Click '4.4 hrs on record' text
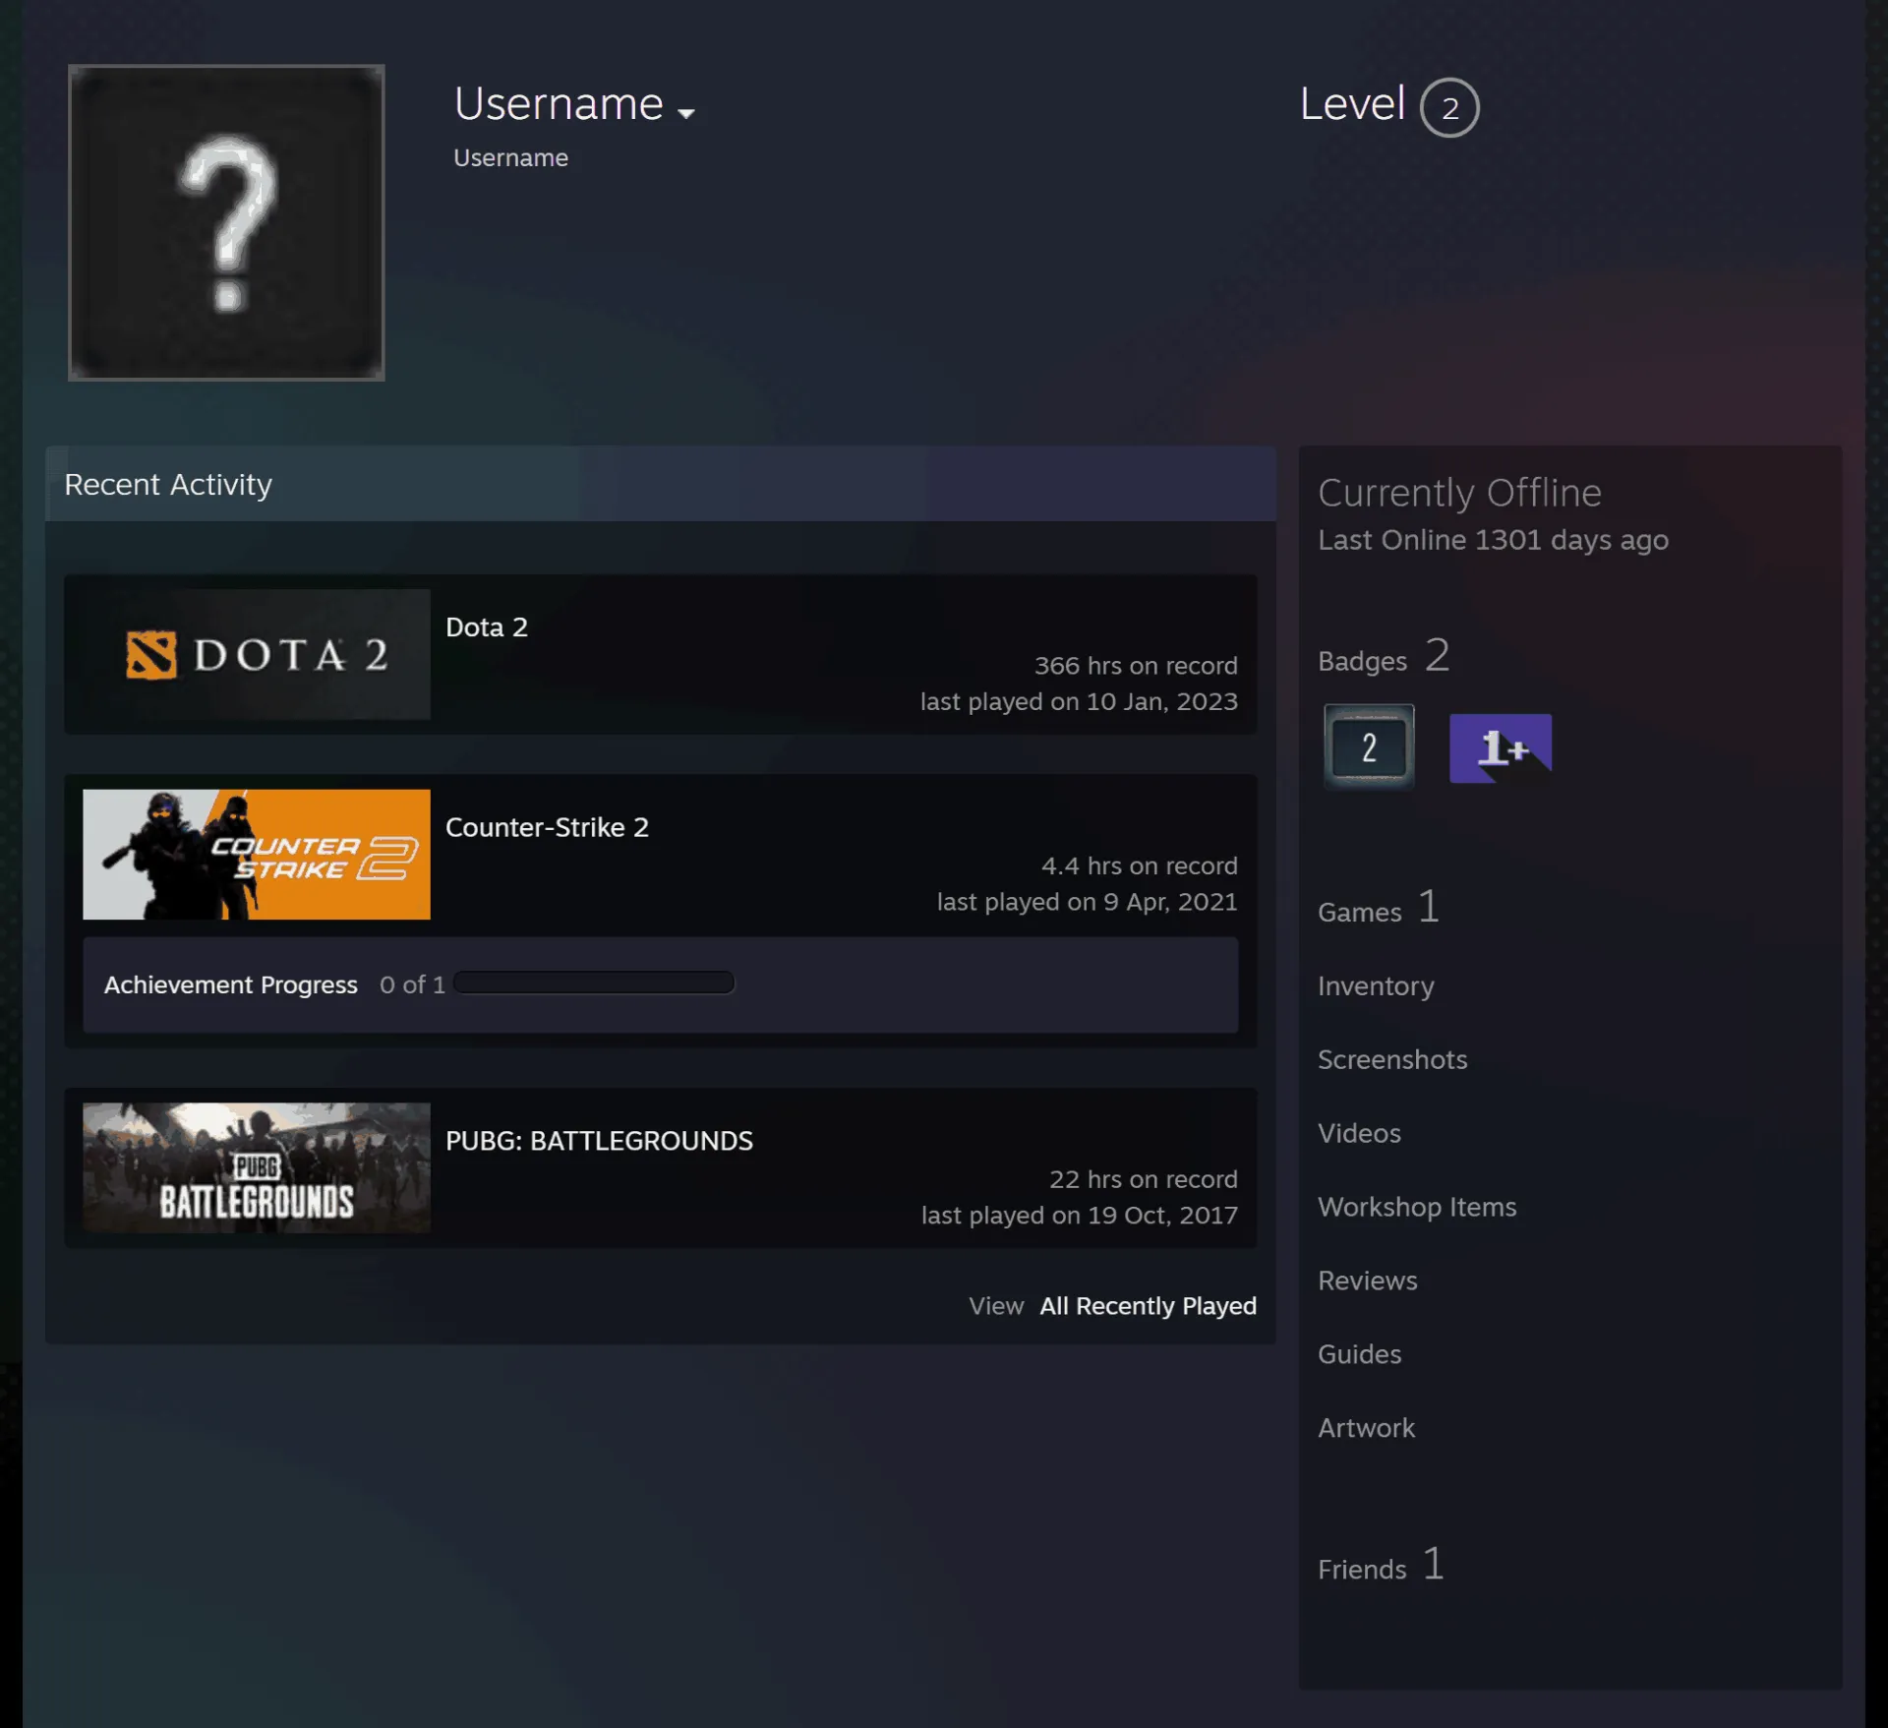 pos(1140,866)
